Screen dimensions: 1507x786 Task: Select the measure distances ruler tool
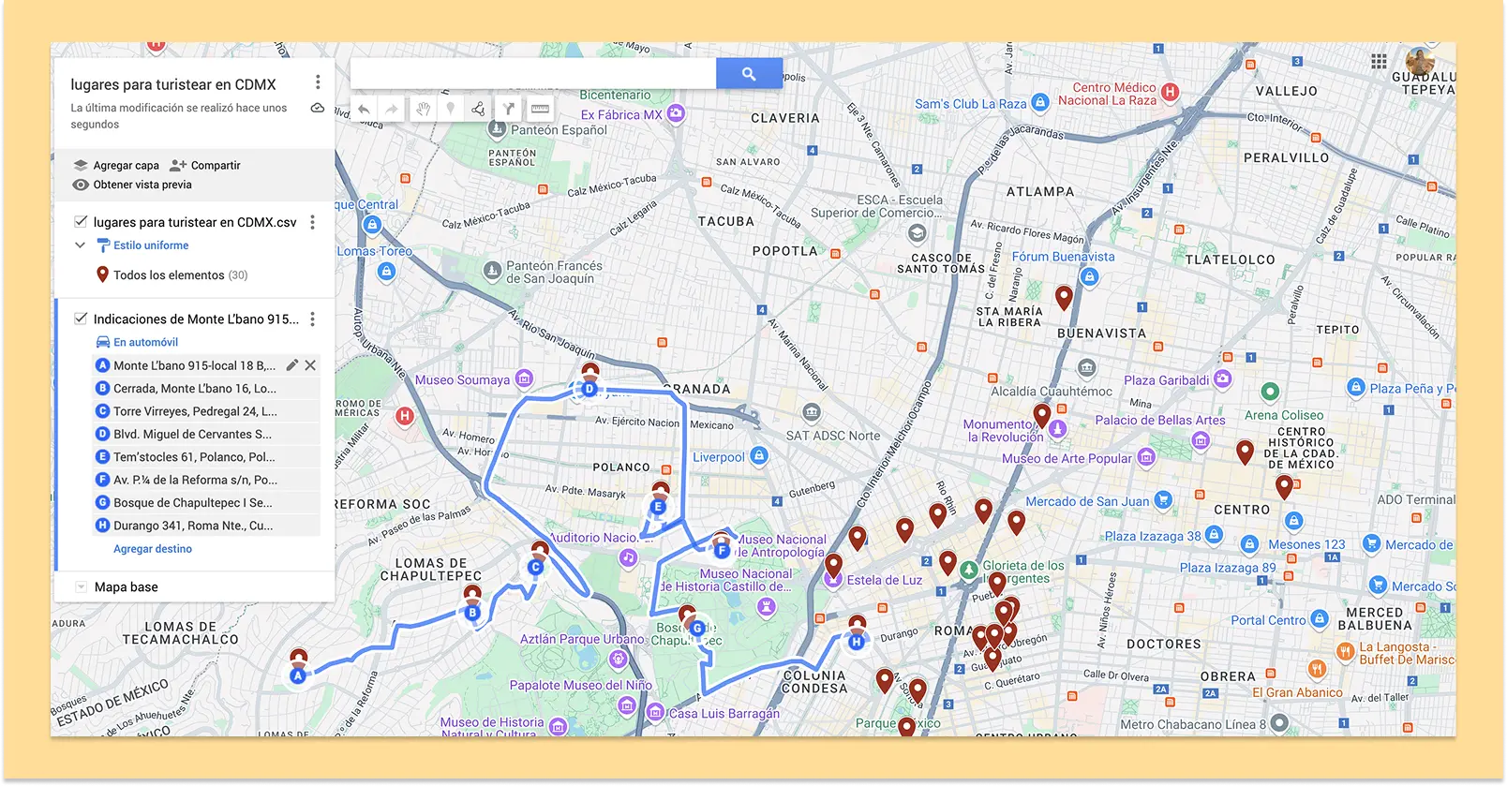pos(540,109)
